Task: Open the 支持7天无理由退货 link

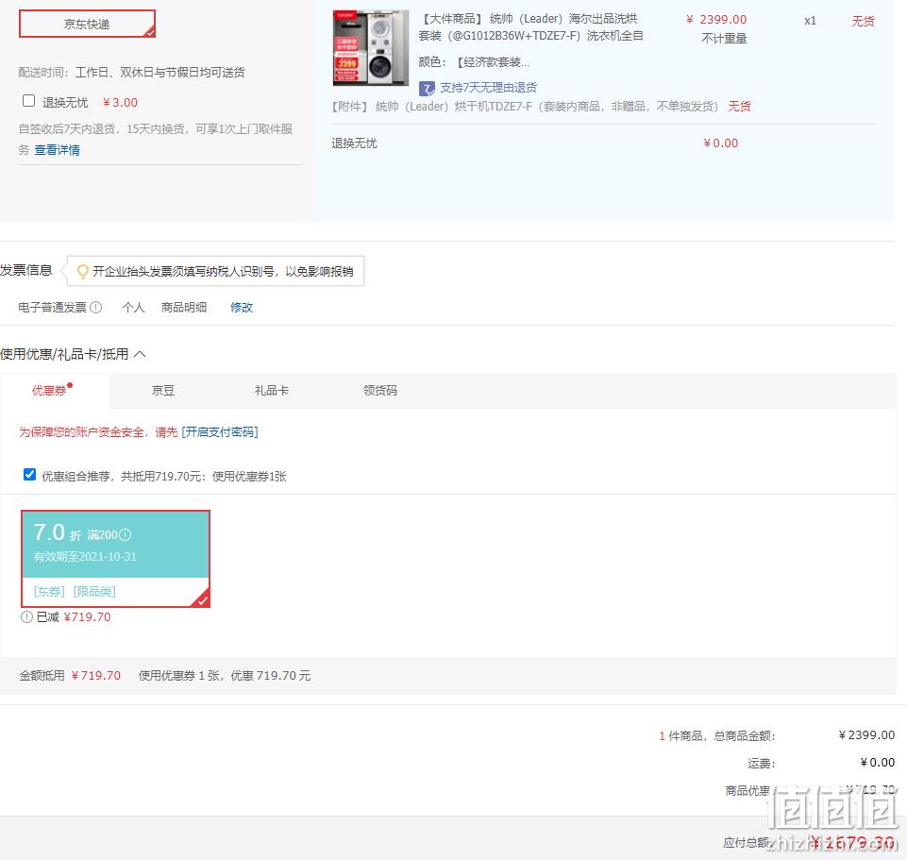Action: [488, 88]
